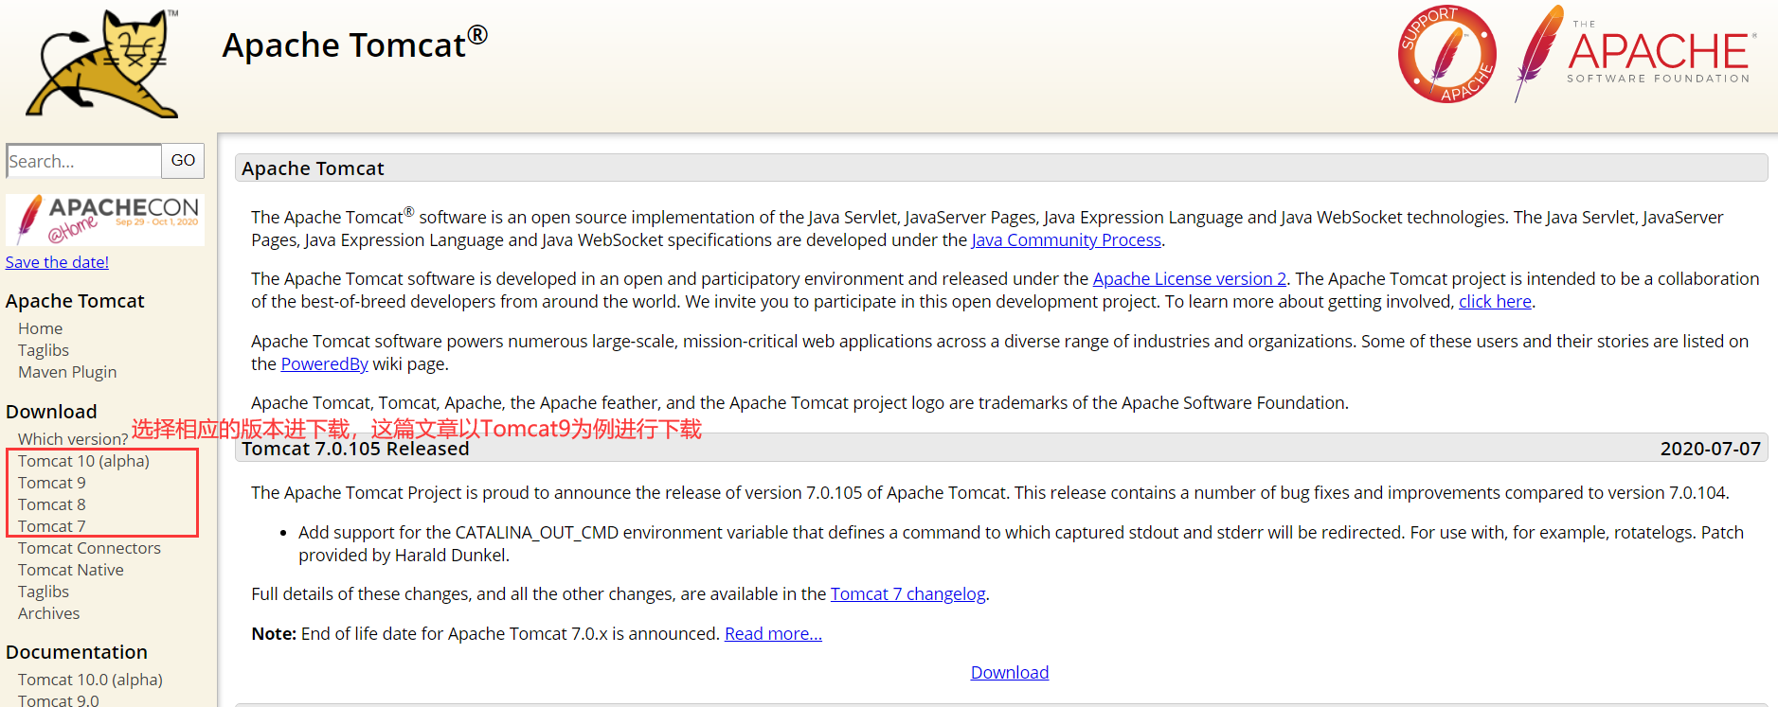Screen dimensions: 1778x707
Task: Click the Tomcat 7.0.105 Released heading
Action: coord(355,449)
